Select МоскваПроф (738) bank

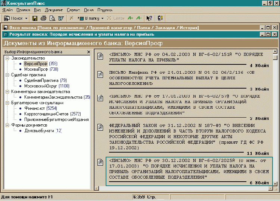[x=41, y=69]
